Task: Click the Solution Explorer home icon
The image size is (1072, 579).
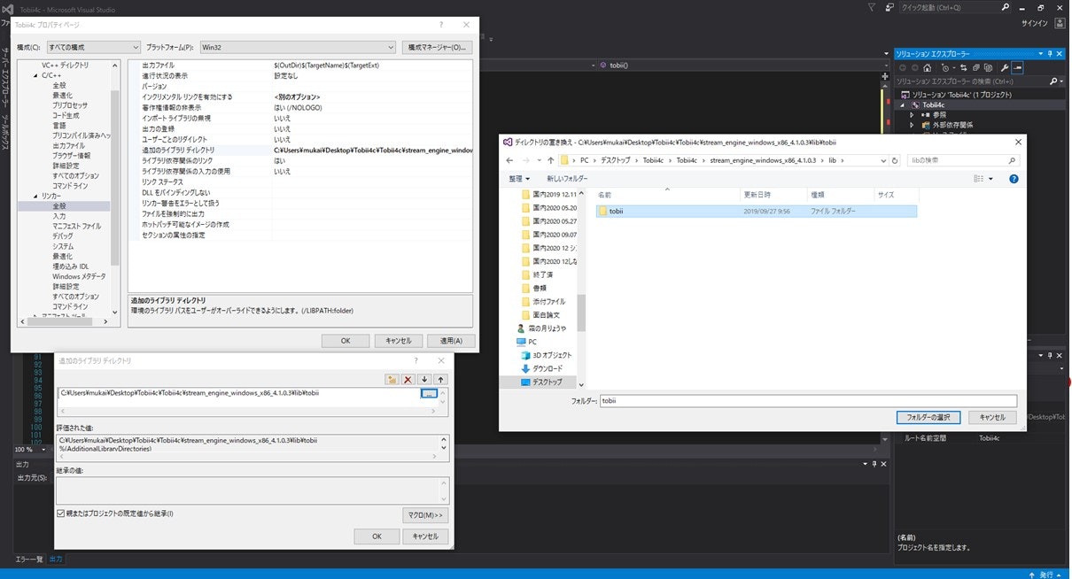Action: pos(928,67)
